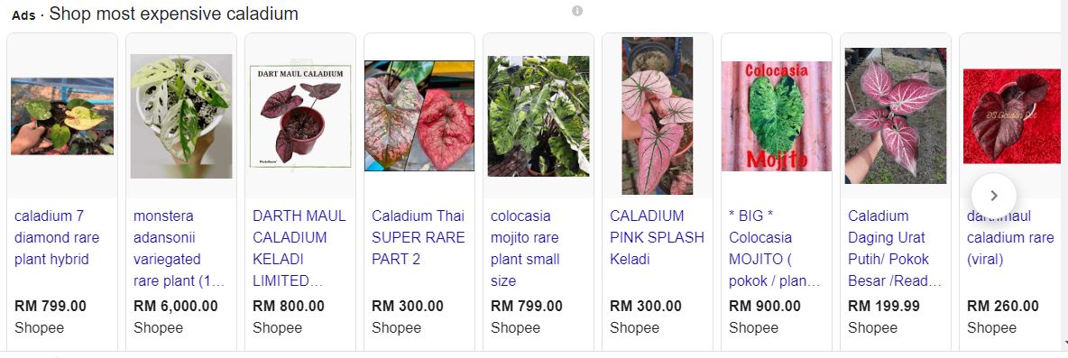Image resolution: width=1068 pixels, height=358 pixels.
Task: Click the Caladium Thai split-leaf image
Action: 419,115
